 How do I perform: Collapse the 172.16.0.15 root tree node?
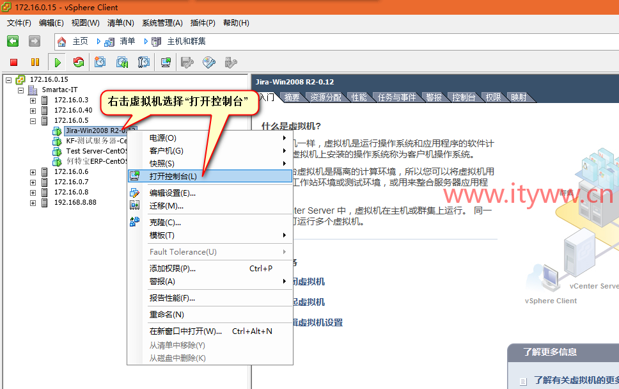point(9,80)
